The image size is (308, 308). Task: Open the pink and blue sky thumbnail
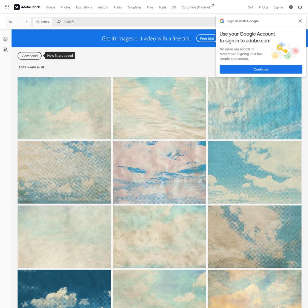160,172
